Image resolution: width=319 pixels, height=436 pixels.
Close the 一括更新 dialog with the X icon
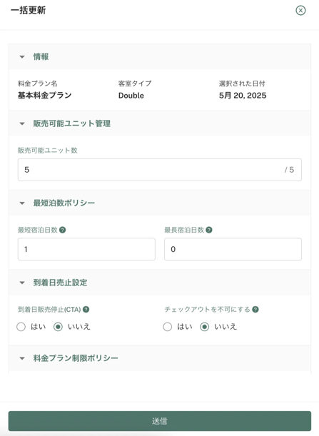(300, 11)
